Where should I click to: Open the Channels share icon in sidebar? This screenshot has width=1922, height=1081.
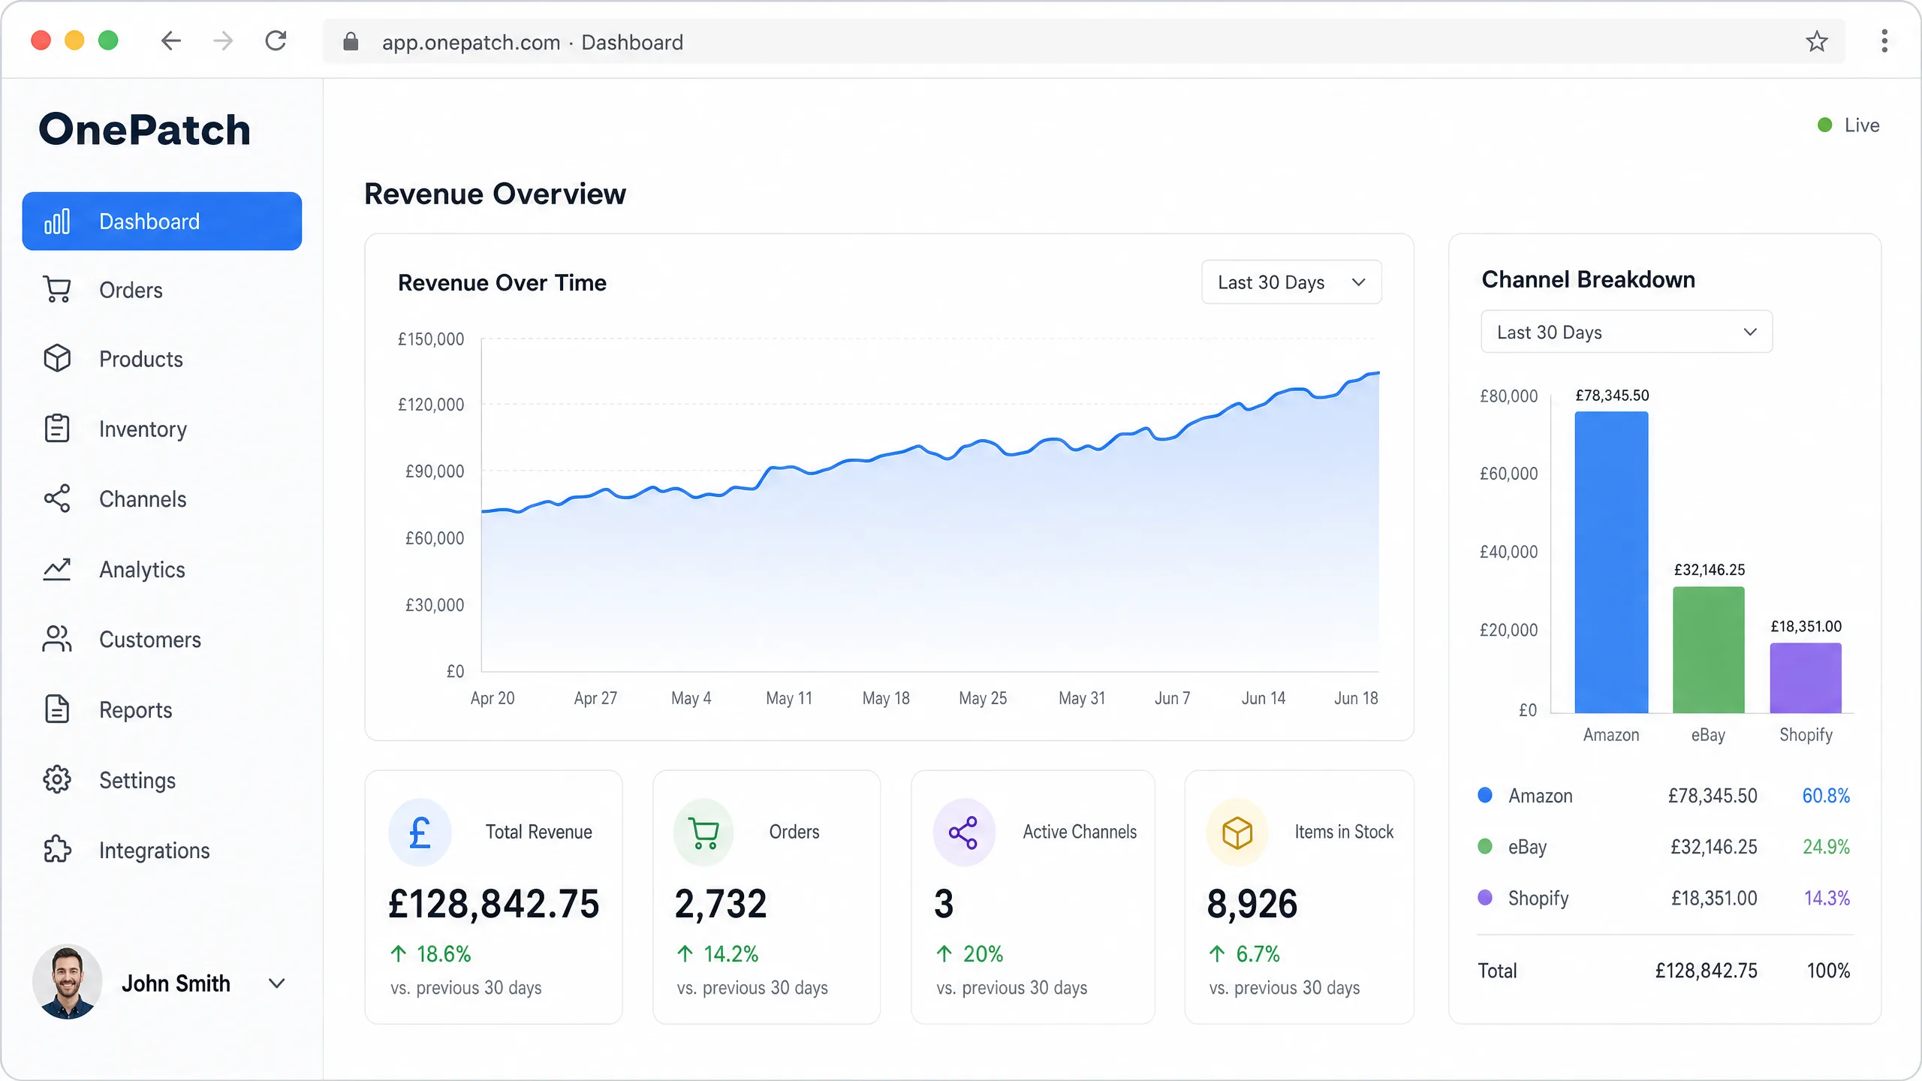(x=57, y=498)
